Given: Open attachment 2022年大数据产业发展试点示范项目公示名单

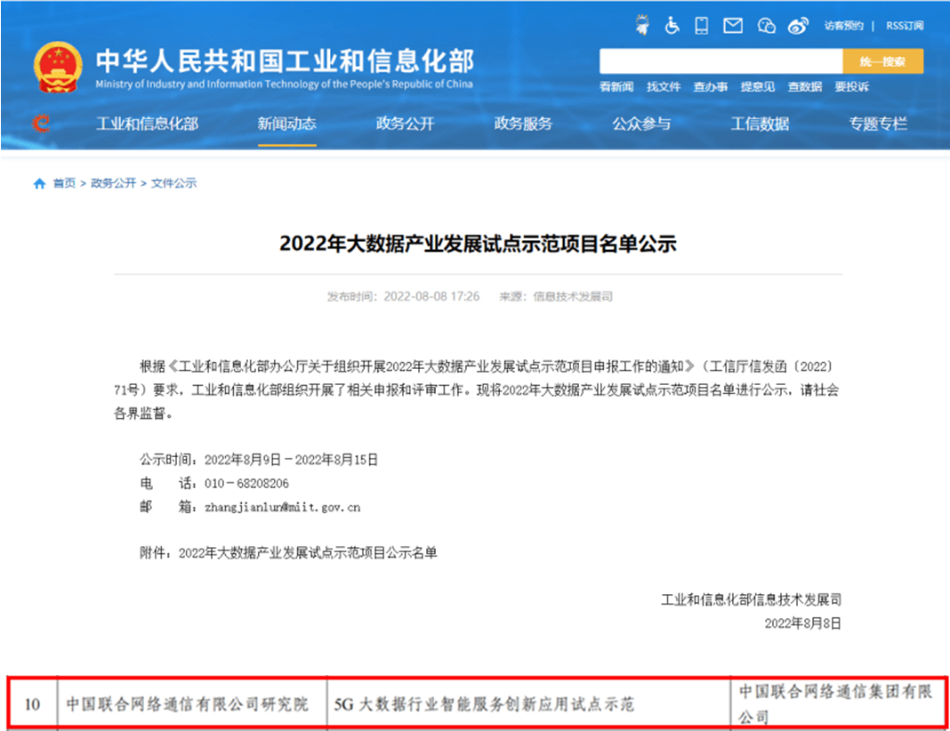Looking at the screenshot, I should 308,552.
